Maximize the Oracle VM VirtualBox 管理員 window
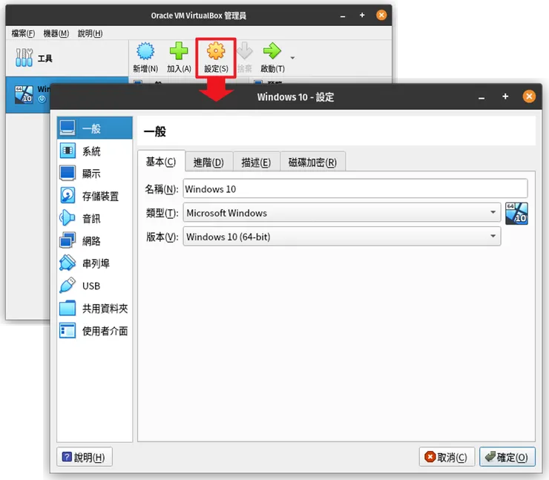The height and width of the screenshot is (480, 549). point(362,15)
